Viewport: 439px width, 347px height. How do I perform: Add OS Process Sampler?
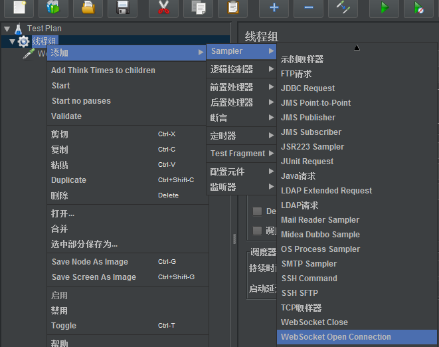357,249
